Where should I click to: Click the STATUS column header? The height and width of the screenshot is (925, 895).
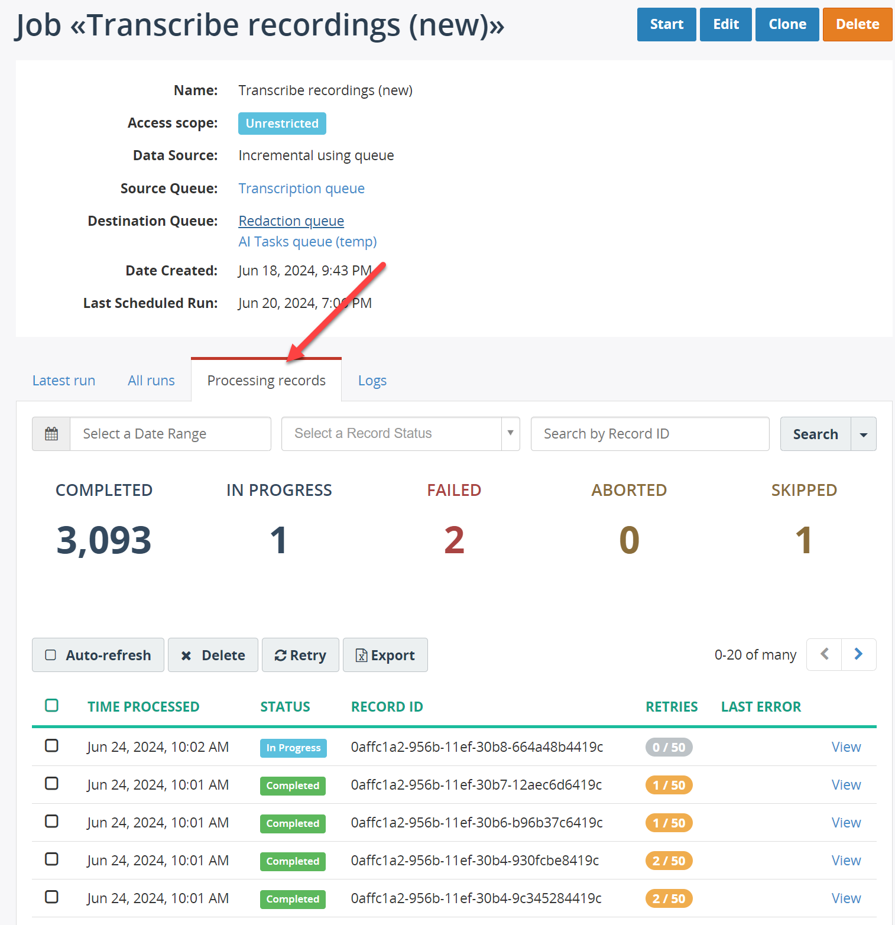(285, 707)
